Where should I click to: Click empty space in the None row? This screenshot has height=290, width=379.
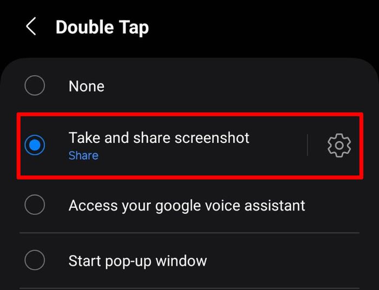coord(230,86)
